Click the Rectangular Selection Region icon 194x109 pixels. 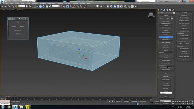33,6
